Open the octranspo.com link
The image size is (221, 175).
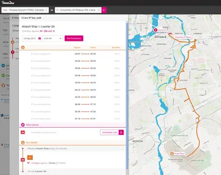point(110,132)
